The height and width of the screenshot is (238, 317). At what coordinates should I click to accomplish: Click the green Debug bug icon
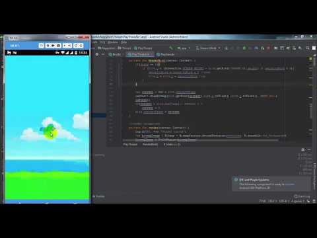click(x=244, y=48)
